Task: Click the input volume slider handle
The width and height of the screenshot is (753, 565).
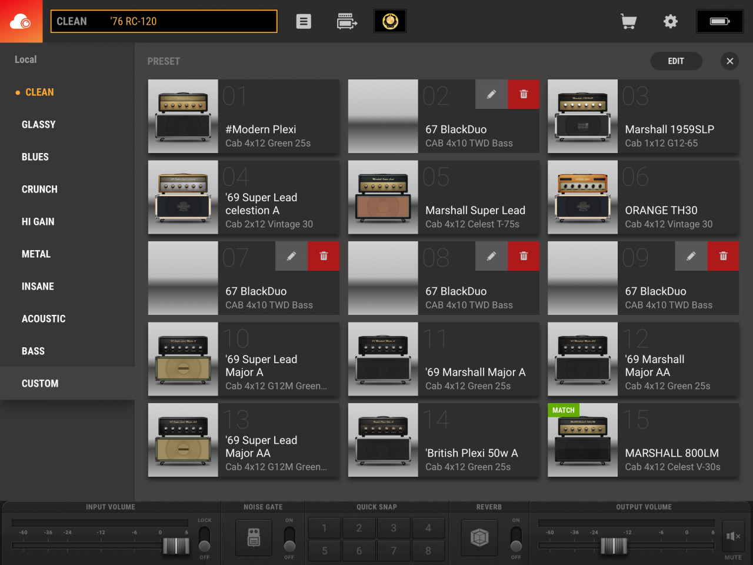Action: click(x=176, y=546)
